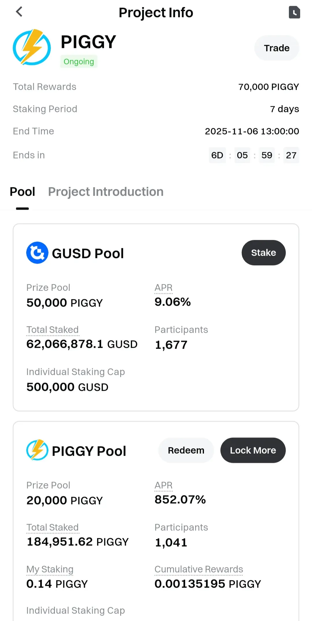The height and width of the screenshot is (621, 312).
Task: Tap Total Staked label in GUSD Pool
Action: point(52,330)
